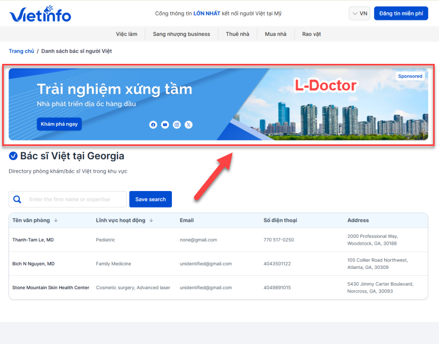Click the Số điện thoại column header
The width and height of the screenshot is (439, 344).
[x=280, y=221]
